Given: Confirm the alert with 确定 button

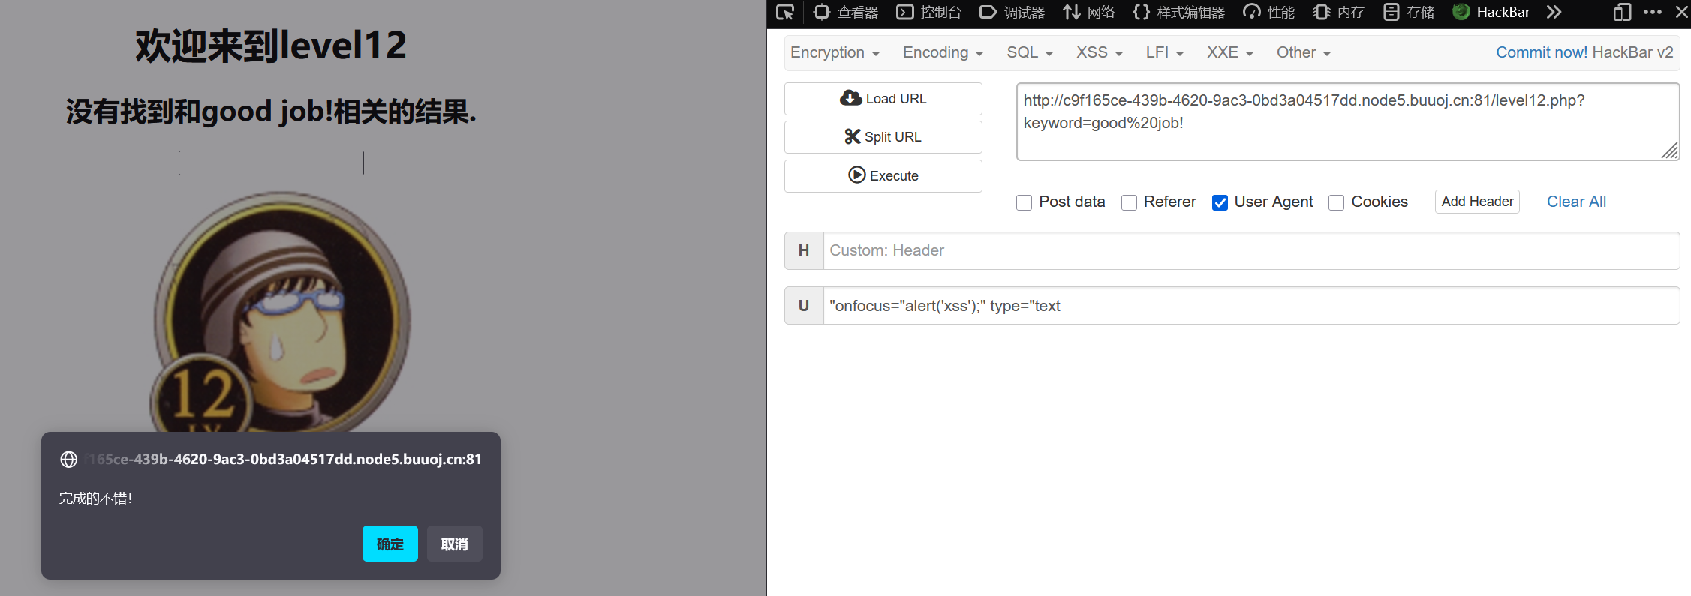Looking at the screenshot, I should pyautogui.click(x=390, y=544).
